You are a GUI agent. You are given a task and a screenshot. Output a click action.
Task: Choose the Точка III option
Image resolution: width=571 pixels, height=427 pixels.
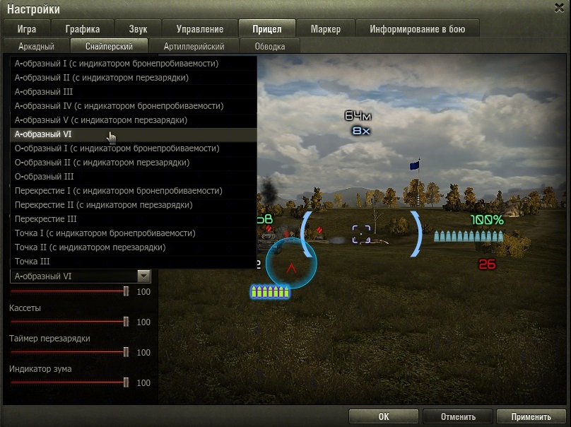134,262
